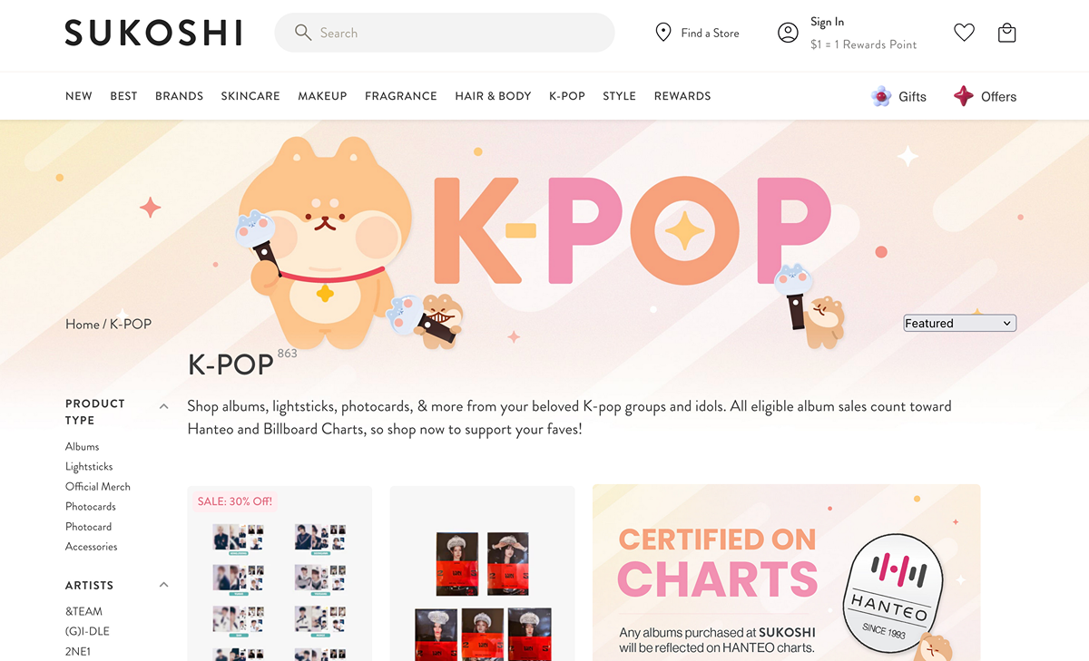Click the Home breadcrumb link
The height and width of the screenshot is (661, 1089).
83,325
